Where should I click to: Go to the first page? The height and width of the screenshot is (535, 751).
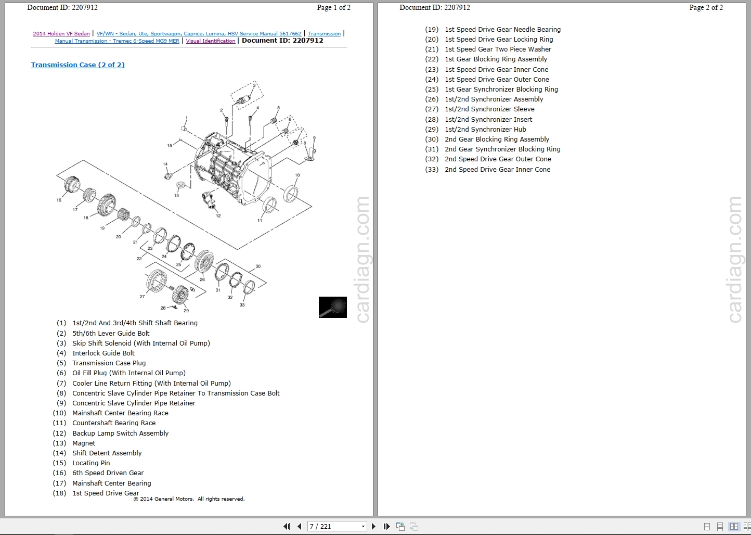(x=287, y=526)
